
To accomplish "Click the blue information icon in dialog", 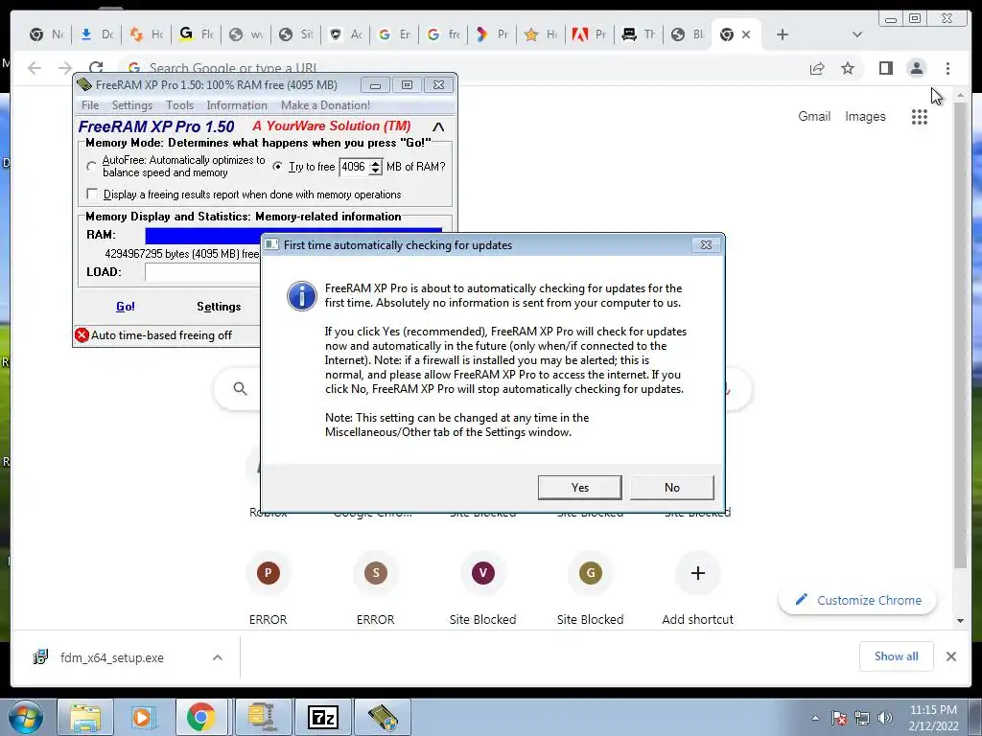I will [x=301, y=296].
